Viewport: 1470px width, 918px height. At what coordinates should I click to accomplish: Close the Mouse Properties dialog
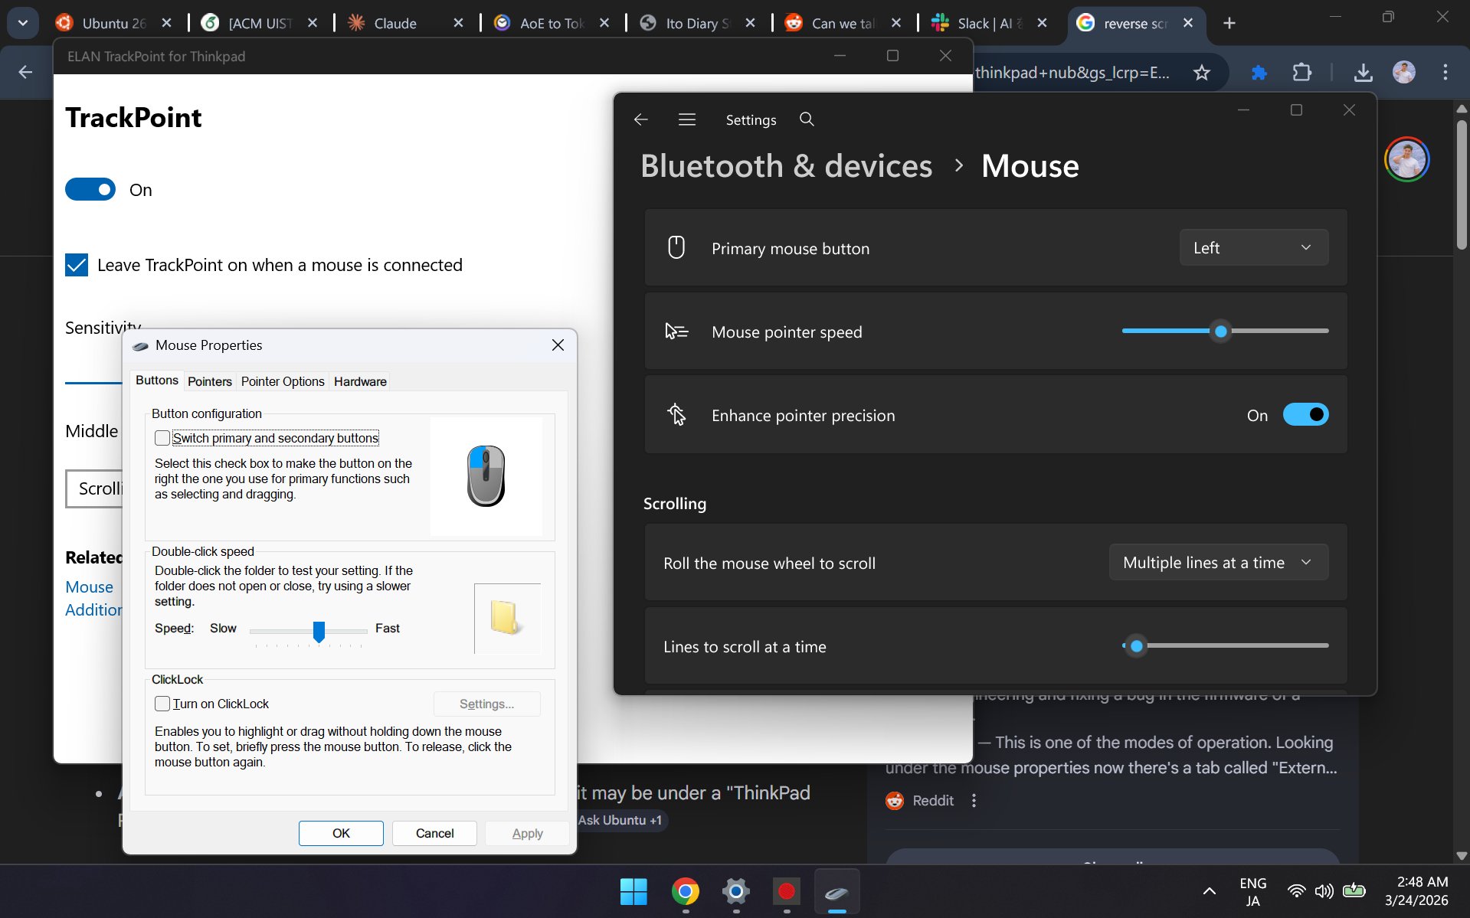tap(558, 345)
